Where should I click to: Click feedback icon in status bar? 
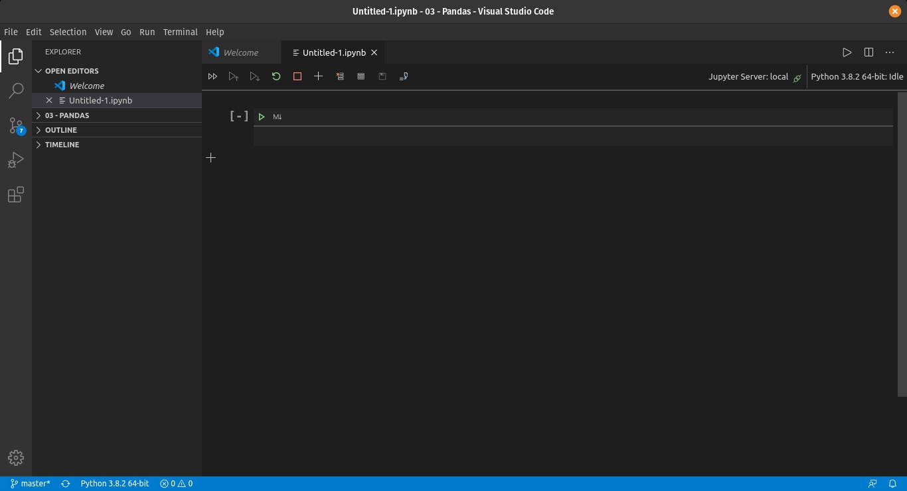coord(872,484)
